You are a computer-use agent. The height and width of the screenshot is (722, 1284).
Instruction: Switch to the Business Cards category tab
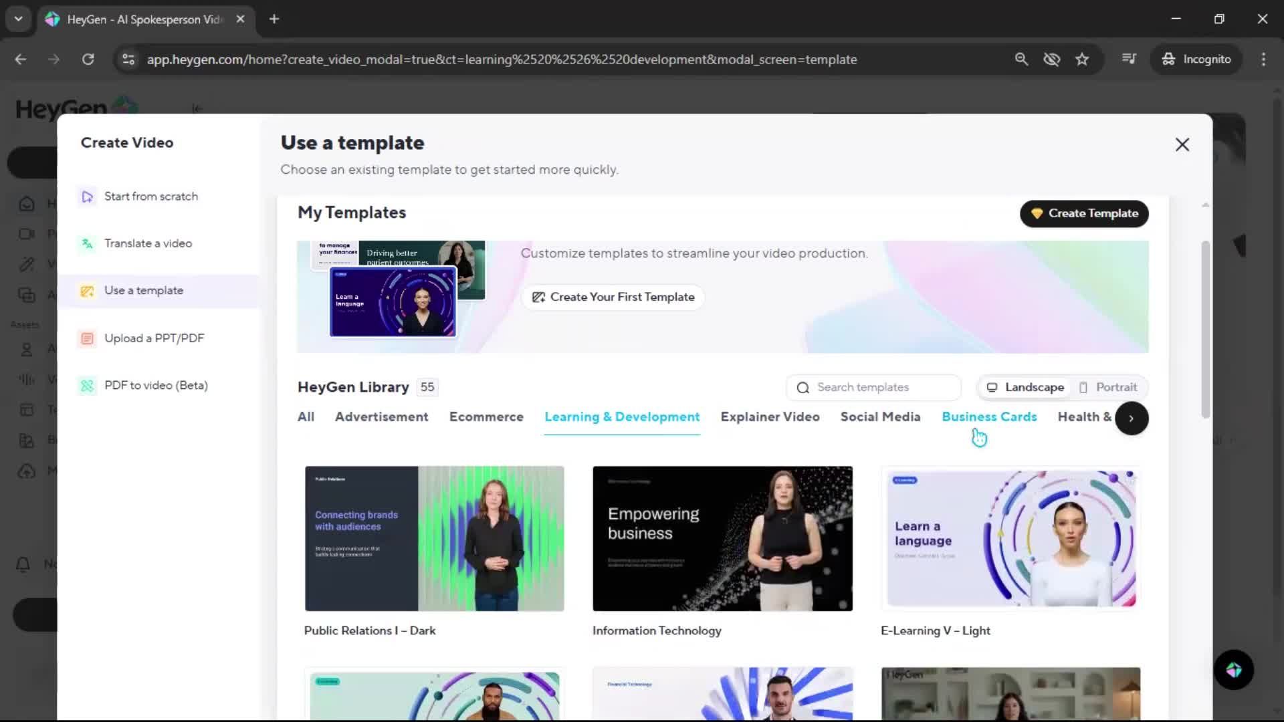click(x=988, y=417)
